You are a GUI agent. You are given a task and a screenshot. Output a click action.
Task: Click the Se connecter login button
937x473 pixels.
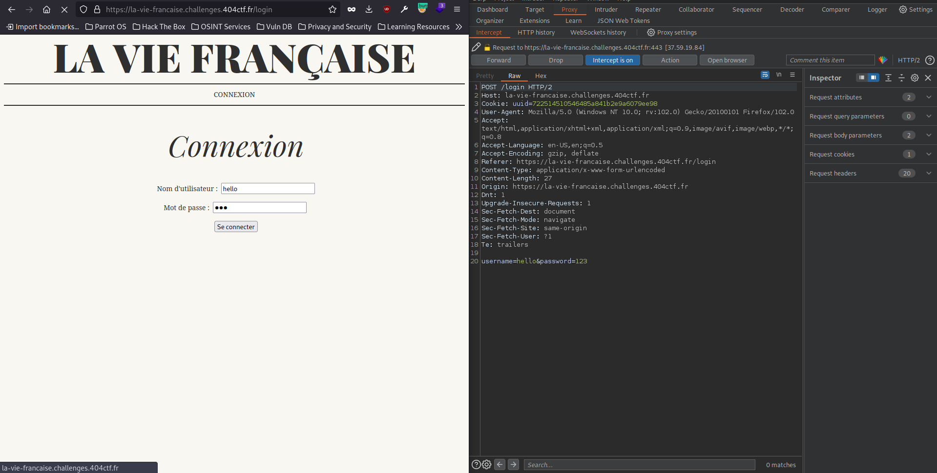pyautogui.click(x=236, y=227)
